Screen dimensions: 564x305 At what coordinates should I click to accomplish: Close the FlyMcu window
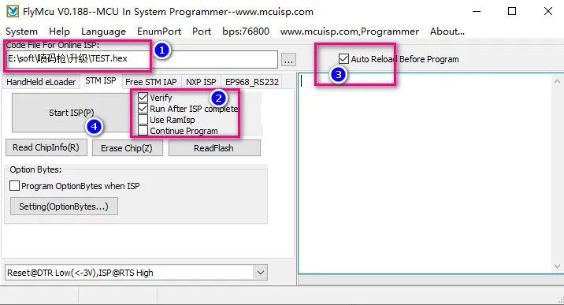pos(548,12)
